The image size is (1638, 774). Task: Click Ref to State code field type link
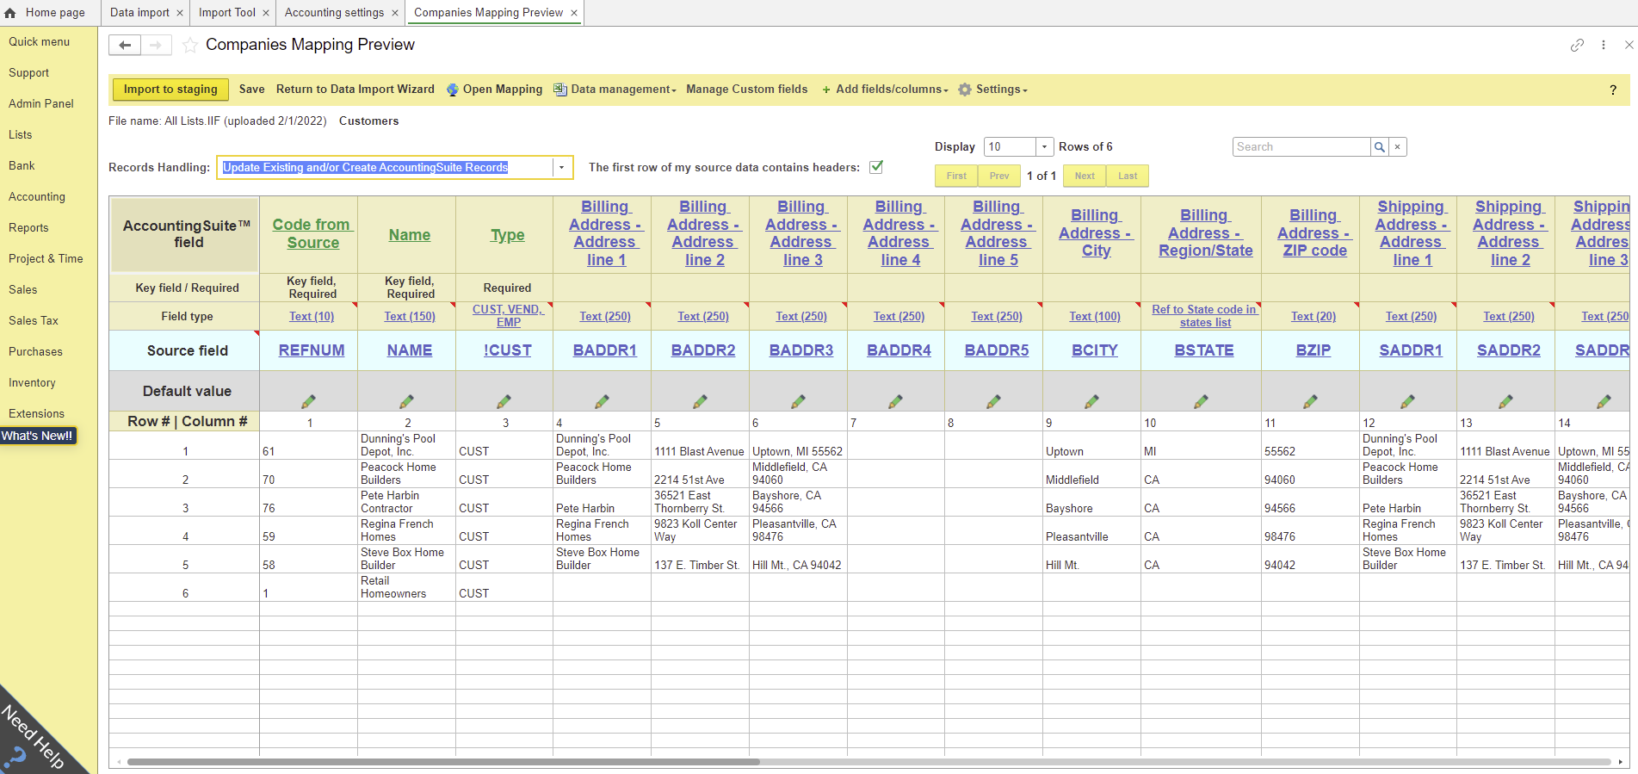click(1204, 316)
